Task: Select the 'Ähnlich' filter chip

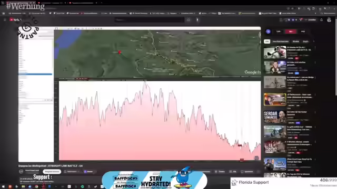Action: pyautogui.click(x=296, y=41)
